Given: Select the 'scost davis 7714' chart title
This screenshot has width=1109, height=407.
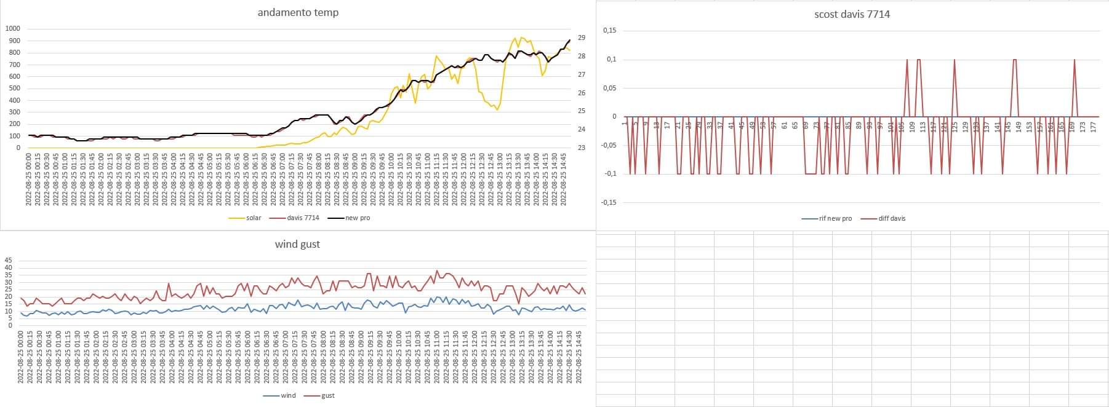Looking at the screenshot, I should 852,14.
